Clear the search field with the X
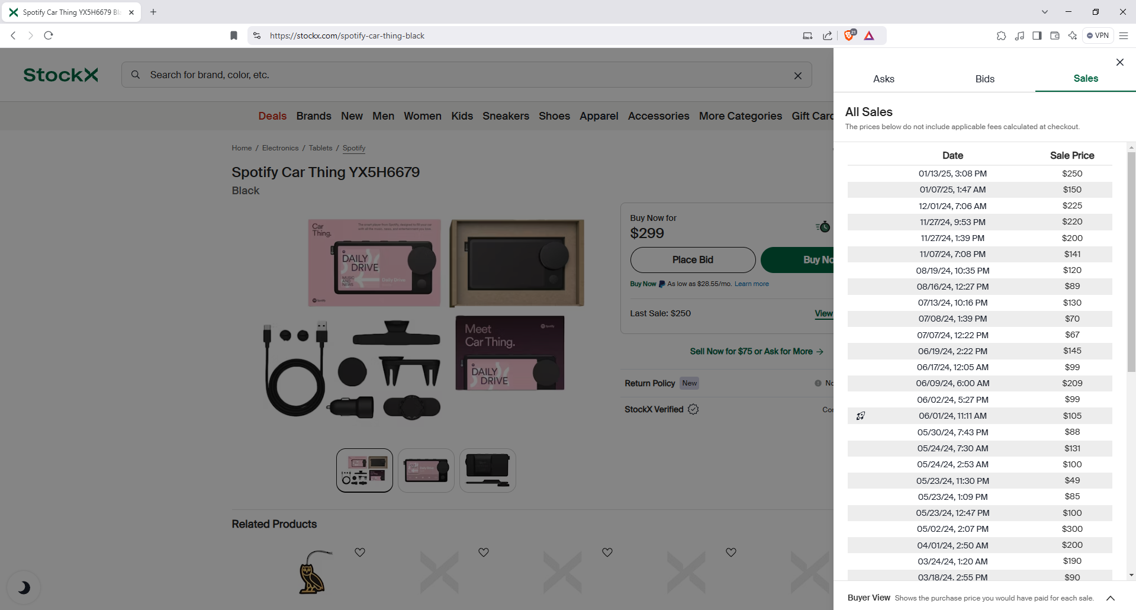The image size is (1136, 610). point(797,75)
